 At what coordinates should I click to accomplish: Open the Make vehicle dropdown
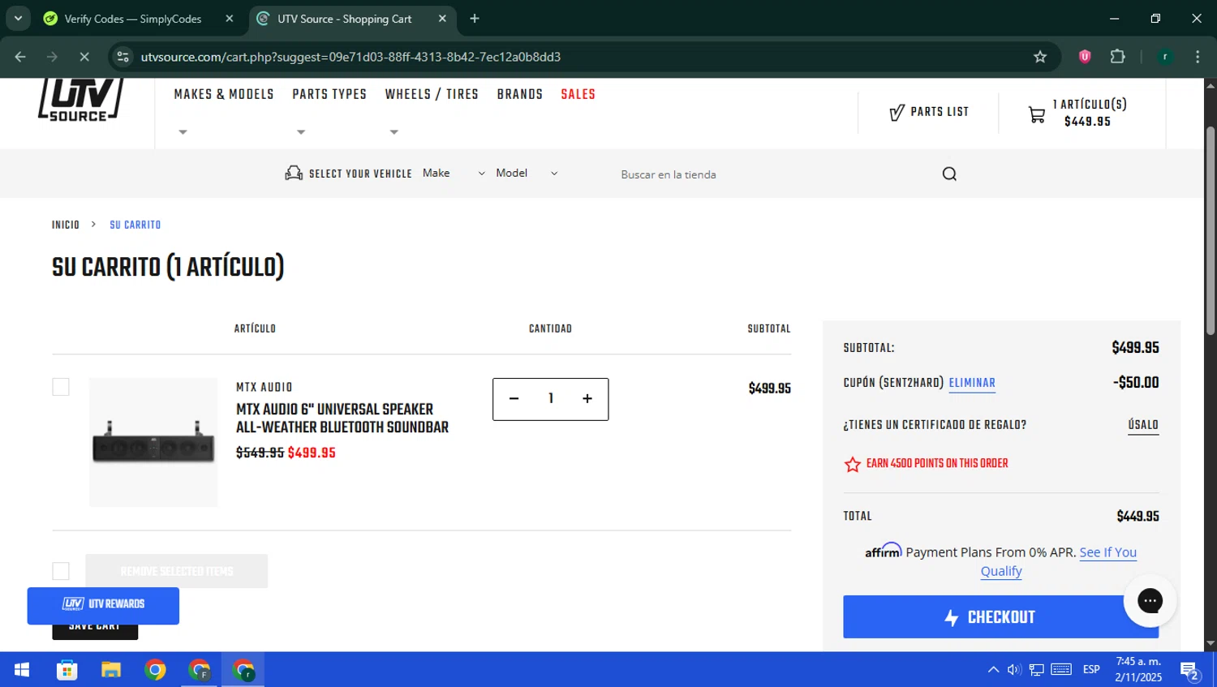point(454,174)
